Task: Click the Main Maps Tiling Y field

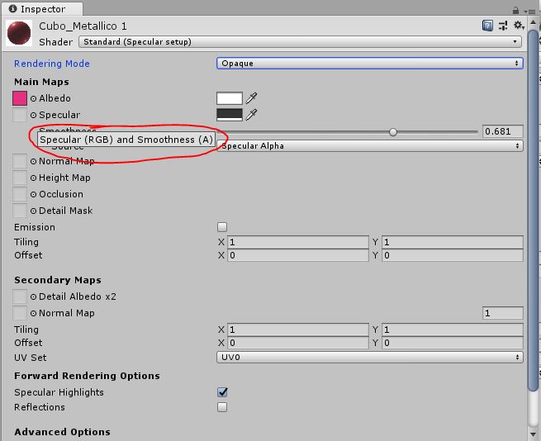Action: [453, 242]
